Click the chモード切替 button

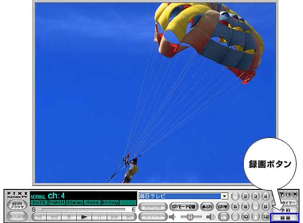(184, 207)
